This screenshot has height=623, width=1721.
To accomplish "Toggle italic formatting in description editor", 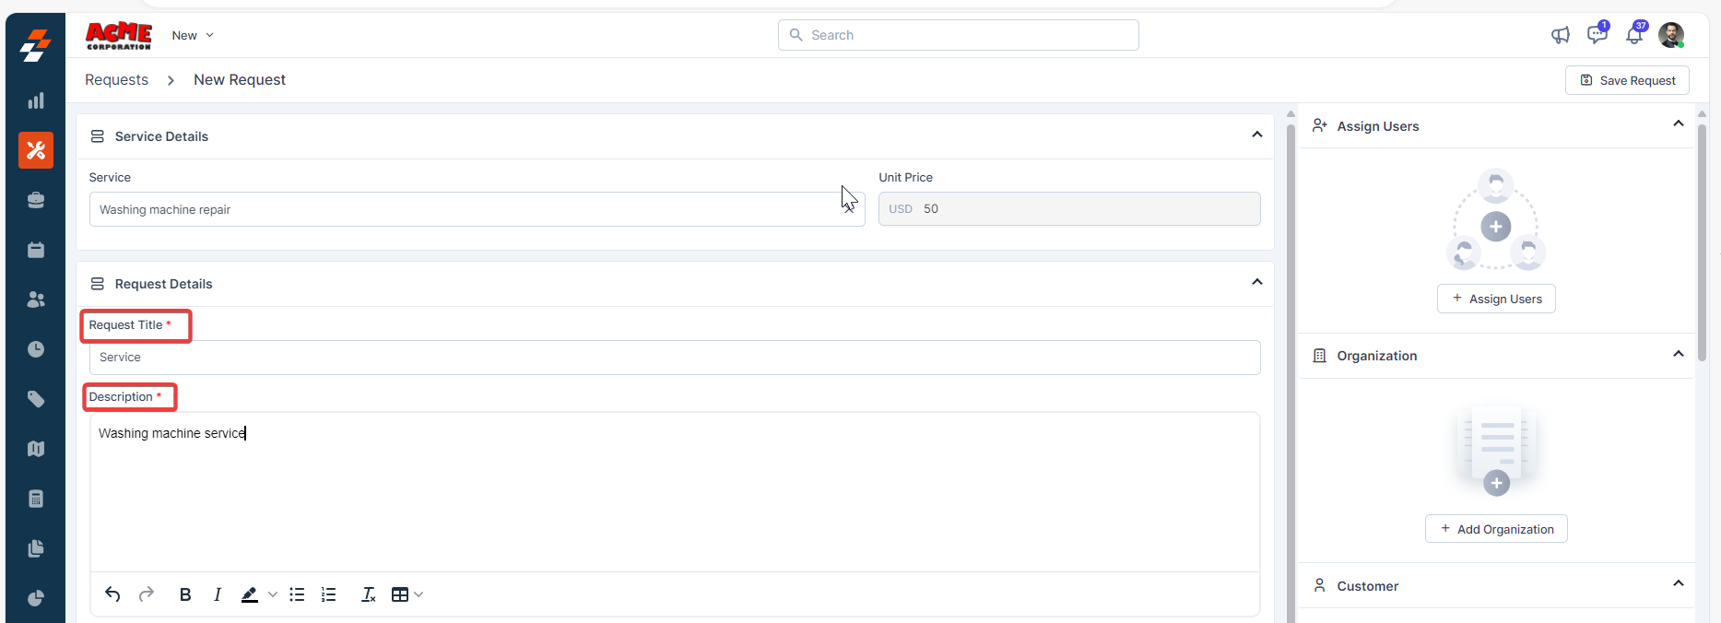I will tap(217, 594).
